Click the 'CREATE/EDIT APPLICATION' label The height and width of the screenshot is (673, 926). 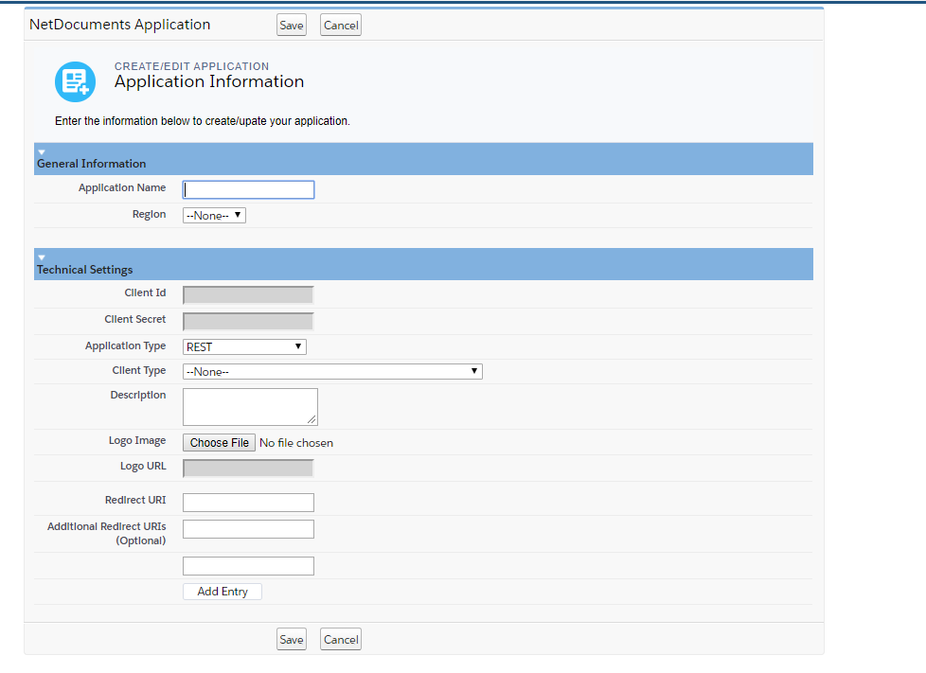coord(192,66)
